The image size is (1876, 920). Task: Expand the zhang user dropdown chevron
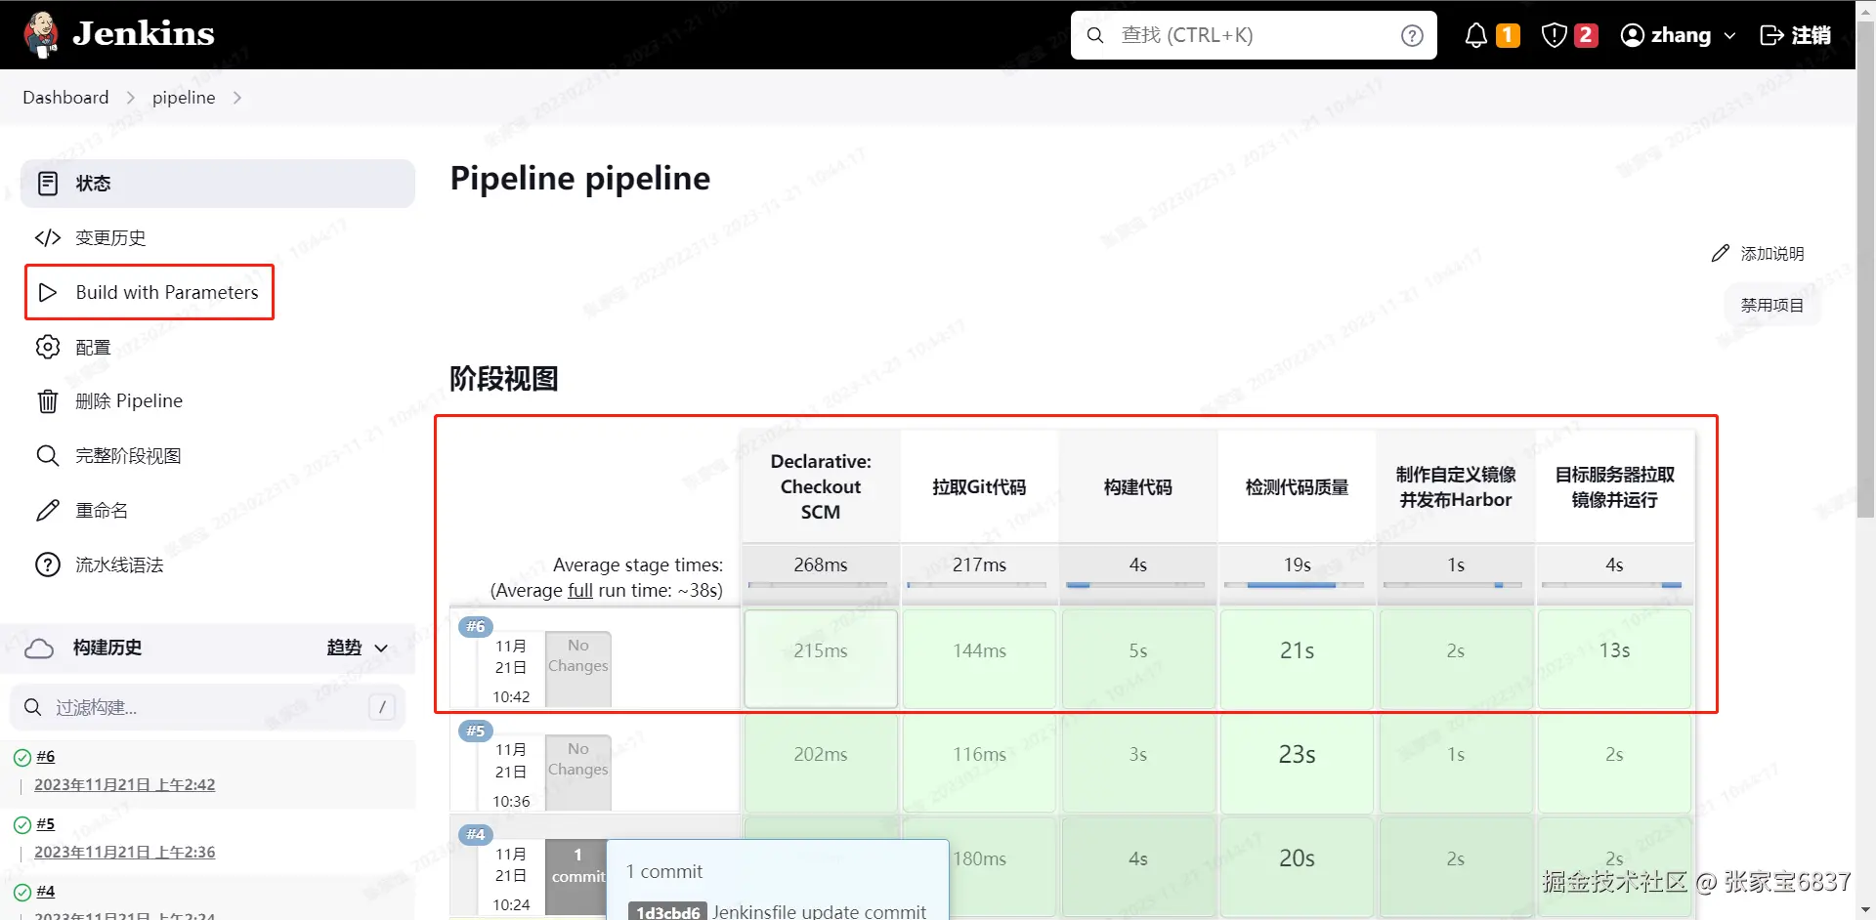coord(1730,35)
